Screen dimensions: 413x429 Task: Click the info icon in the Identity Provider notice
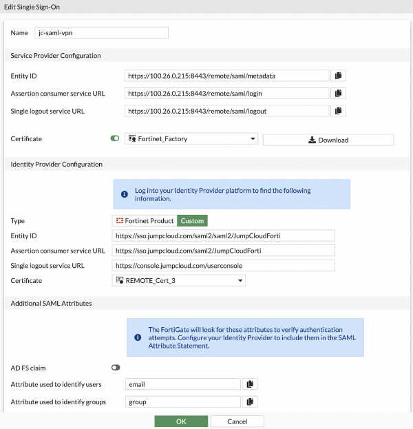(125, 195)
